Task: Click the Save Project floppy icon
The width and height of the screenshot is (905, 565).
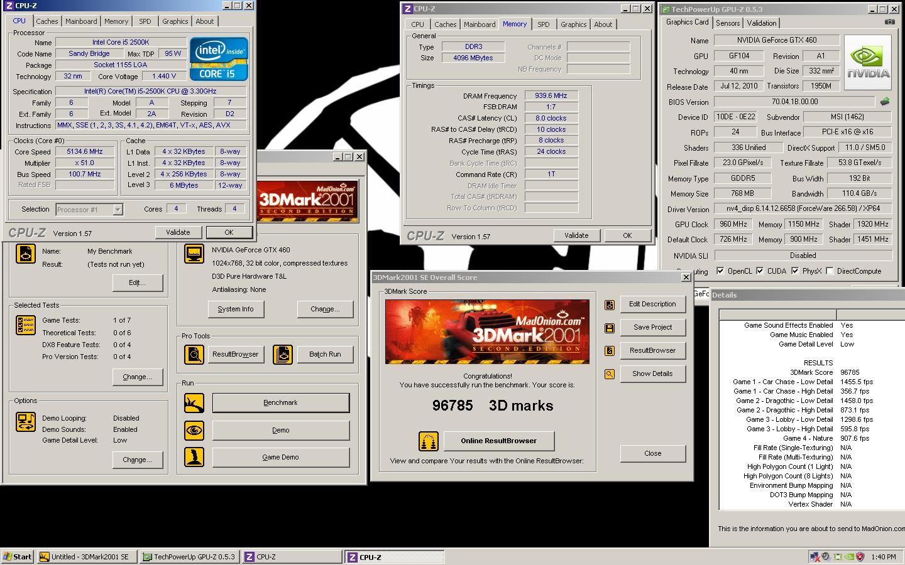Action: coord(609,328)
